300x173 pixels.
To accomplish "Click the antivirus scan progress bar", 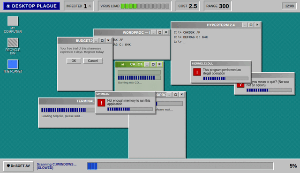I will click(x=180, y=166).
